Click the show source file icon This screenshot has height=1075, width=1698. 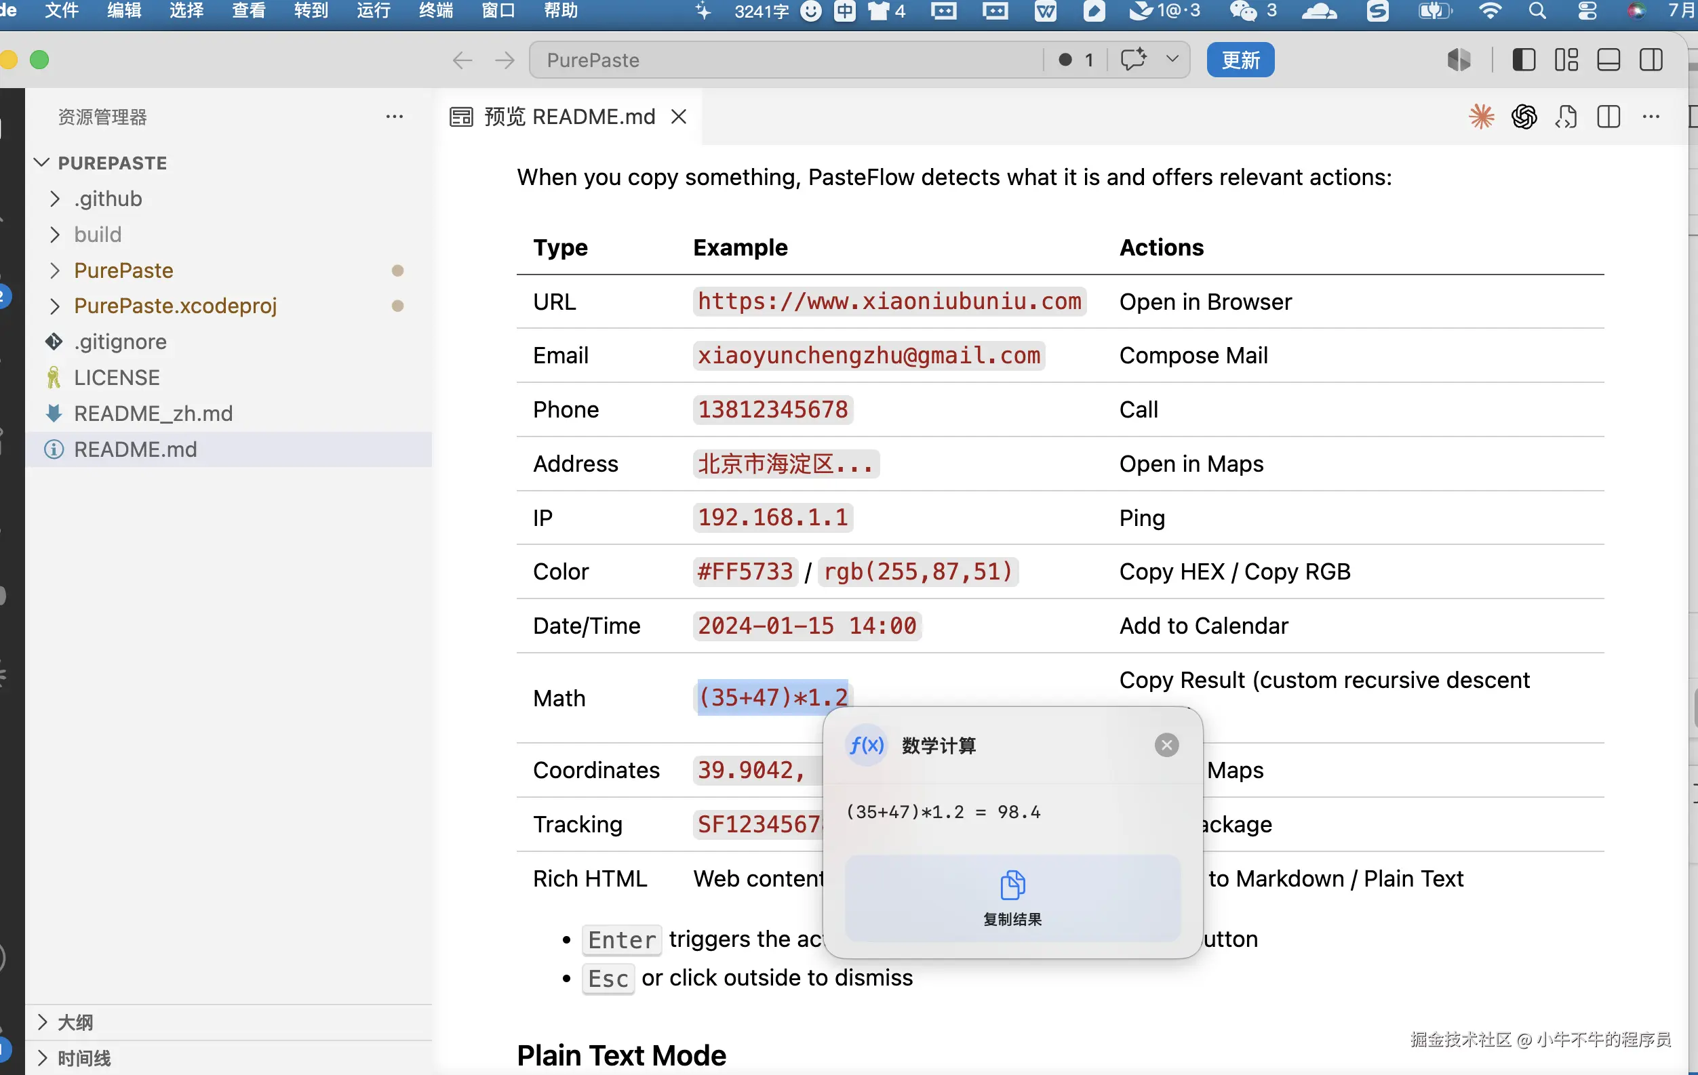click(x=1566, y=117)
